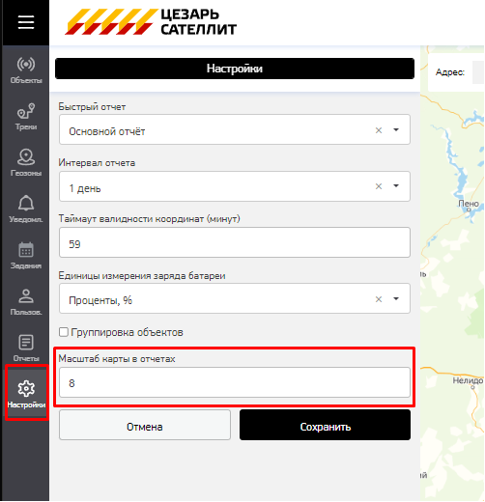The width and height of the screenshot is (485, 502).
Task: Toggle the Группировка объектов checkbox
Action: [x=64, y=332]
